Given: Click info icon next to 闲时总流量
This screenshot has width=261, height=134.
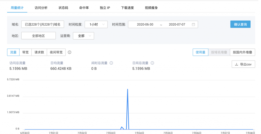Looking at the screenshot, I should coord(111,63).
